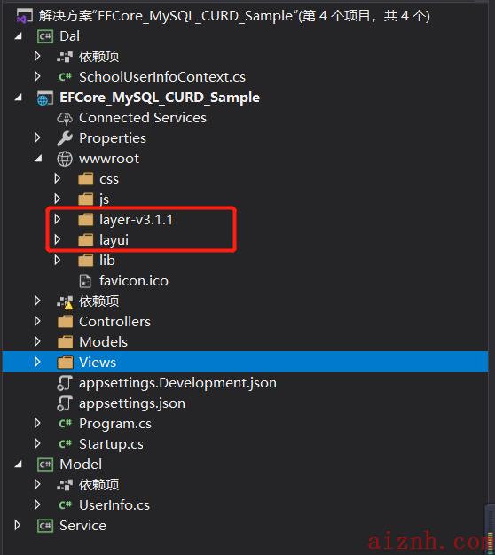Click the appsettings.json file icon
The height and width of the screenshot is (555, 495).
(65, 403)
